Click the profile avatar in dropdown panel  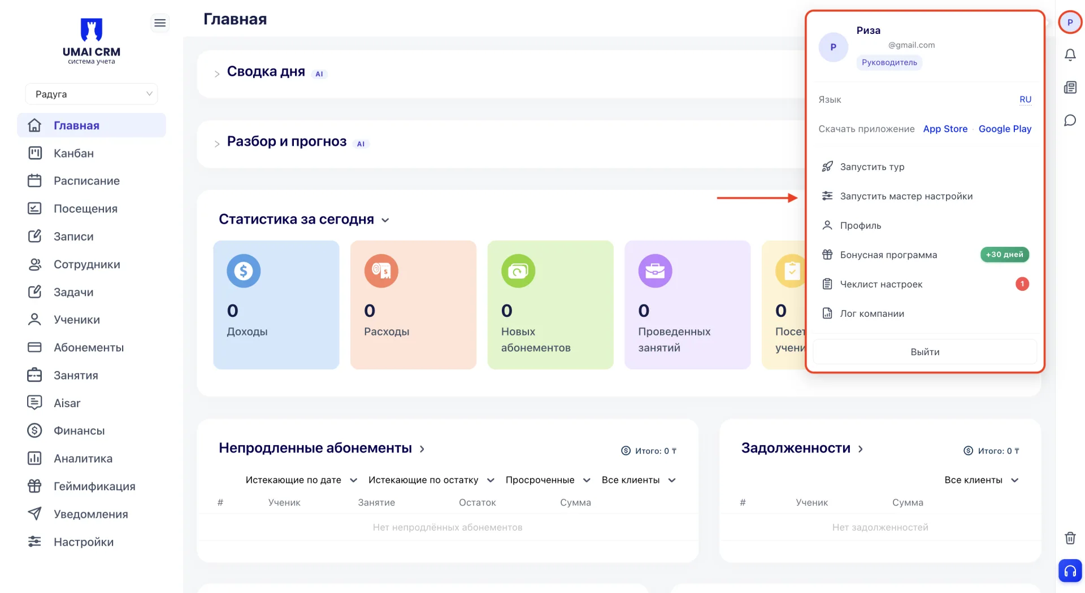tap(833, 47)
